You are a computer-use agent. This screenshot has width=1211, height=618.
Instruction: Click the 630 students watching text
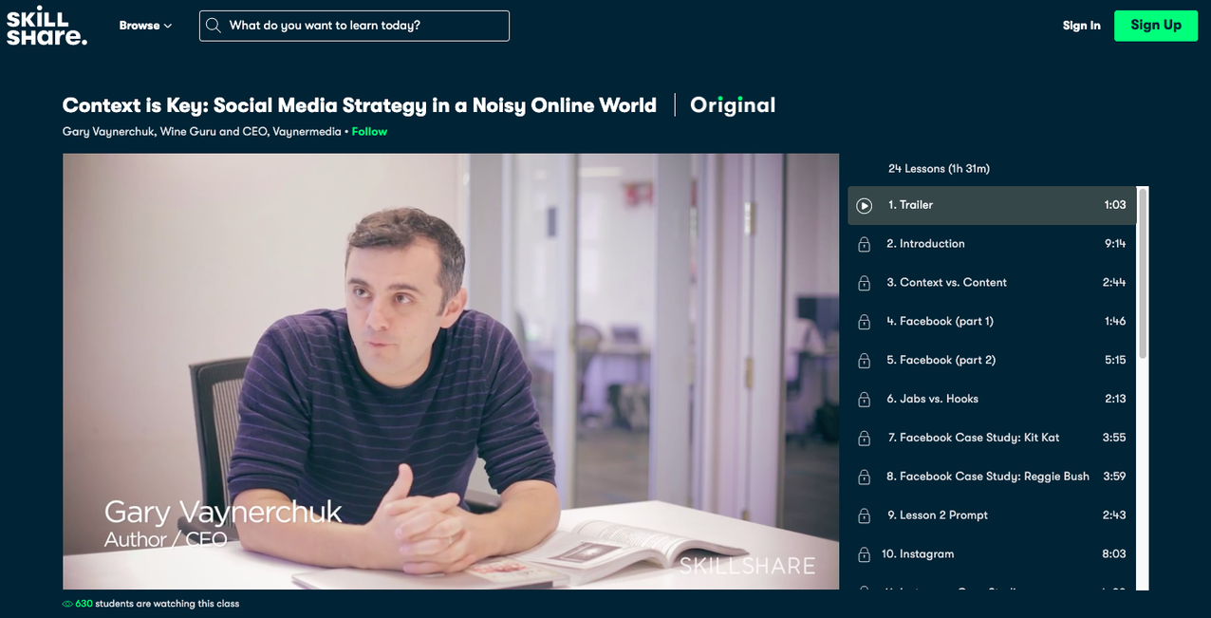point(157,604)
